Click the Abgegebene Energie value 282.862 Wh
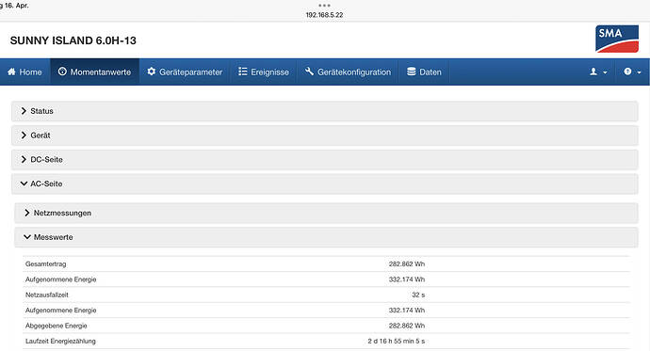 (x=407, y=326)
